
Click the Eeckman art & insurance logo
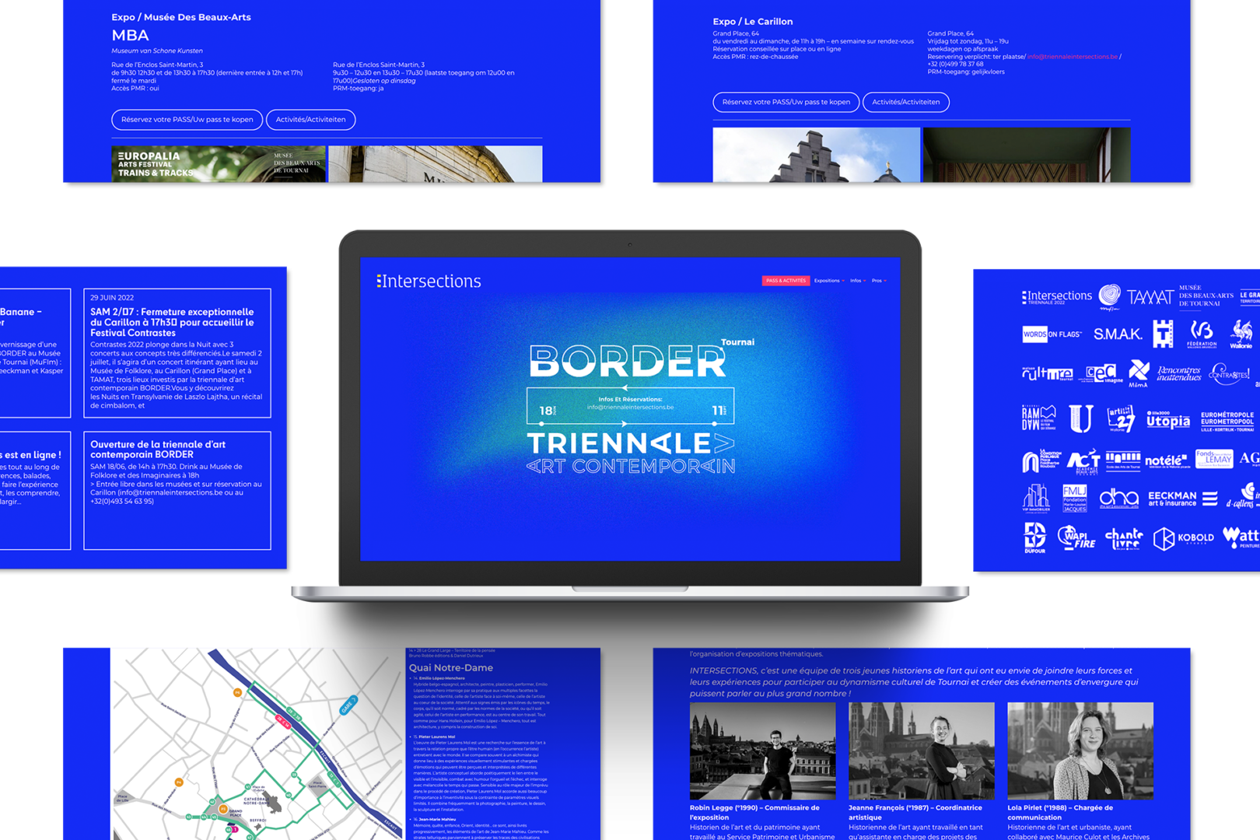tap(1182, 499)
